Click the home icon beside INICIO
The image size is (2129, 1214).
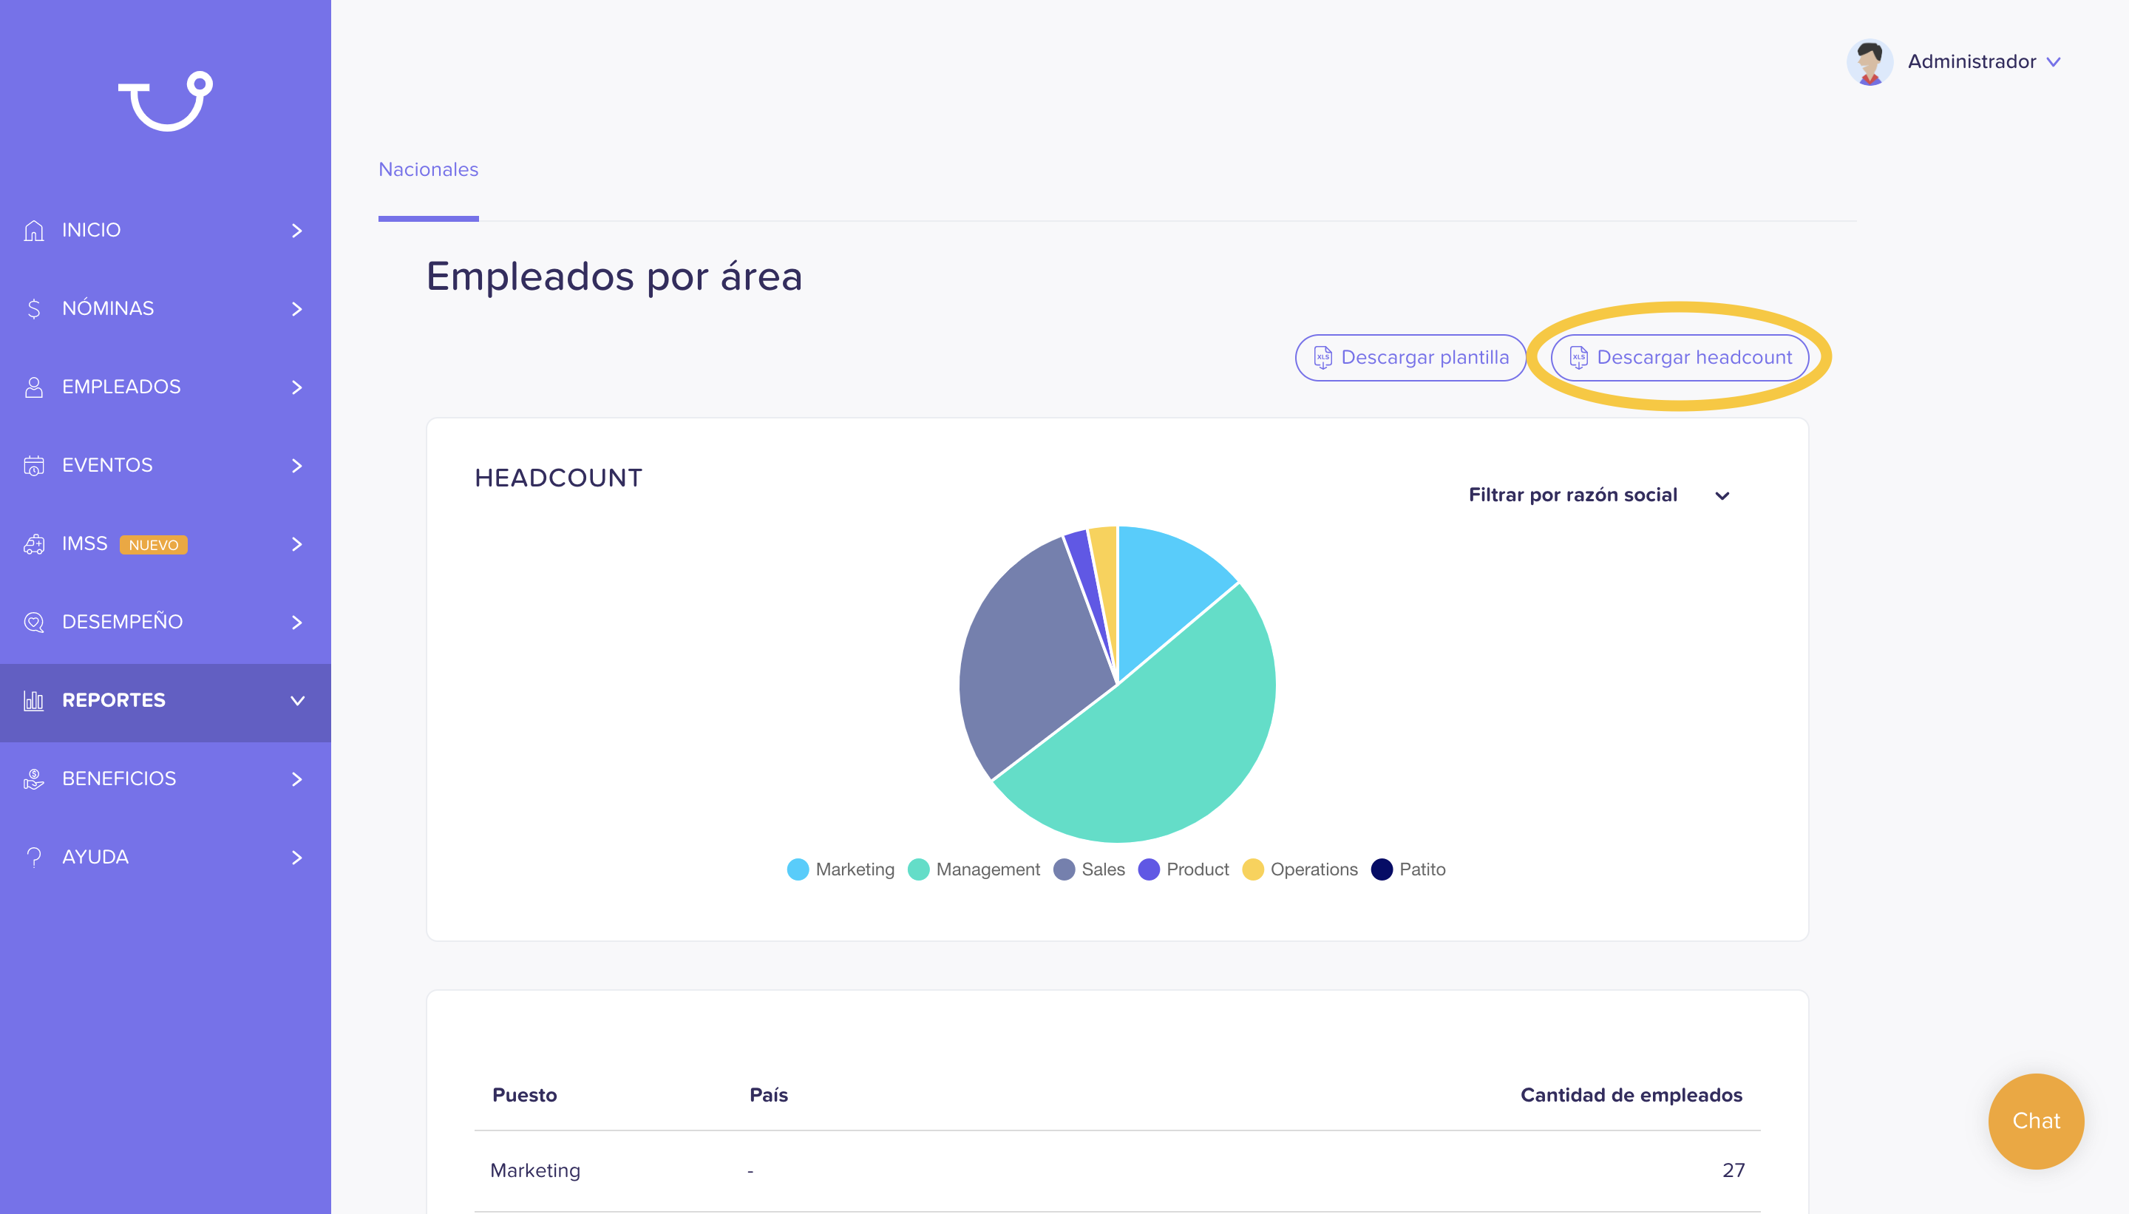[x=34, y=230]
